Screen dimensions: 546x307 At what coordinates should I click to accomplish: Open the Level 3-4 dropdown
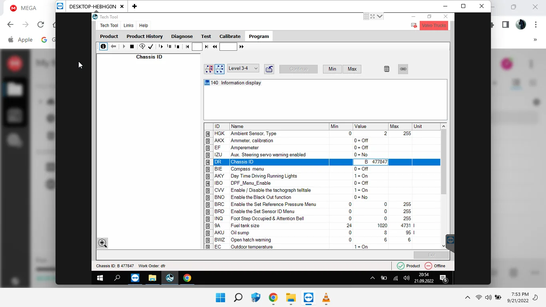(x=243, y=68)
